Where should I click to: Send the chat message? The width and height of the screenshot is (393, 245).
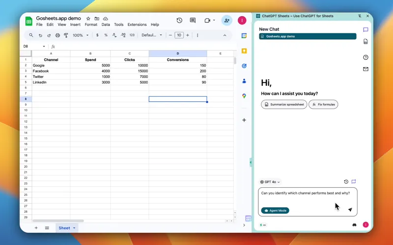click(350, 210)
